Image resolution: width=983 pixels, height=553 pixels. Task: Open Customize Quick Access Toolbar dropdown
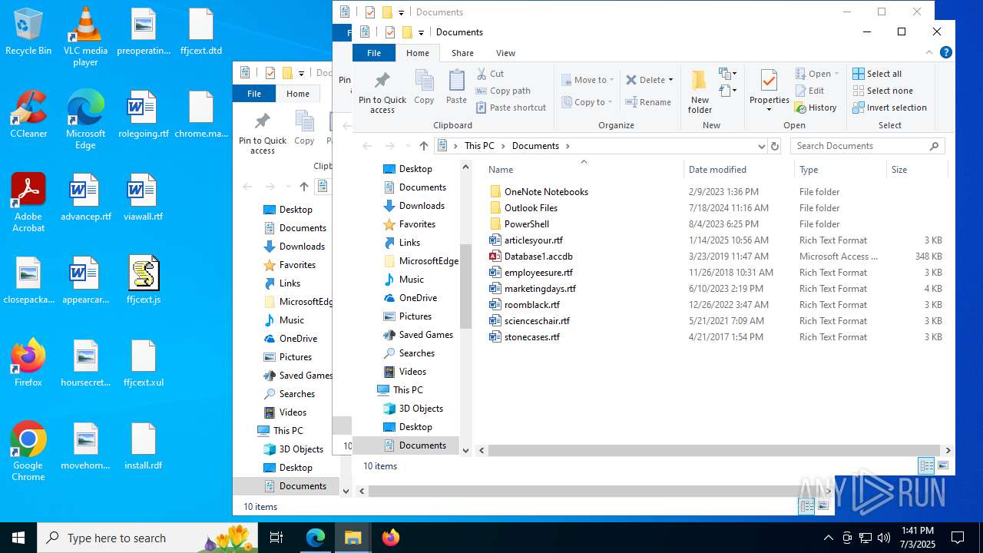coord(421,32)
